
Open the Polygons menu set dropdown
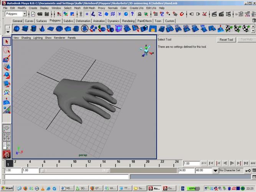coord(25,14)
